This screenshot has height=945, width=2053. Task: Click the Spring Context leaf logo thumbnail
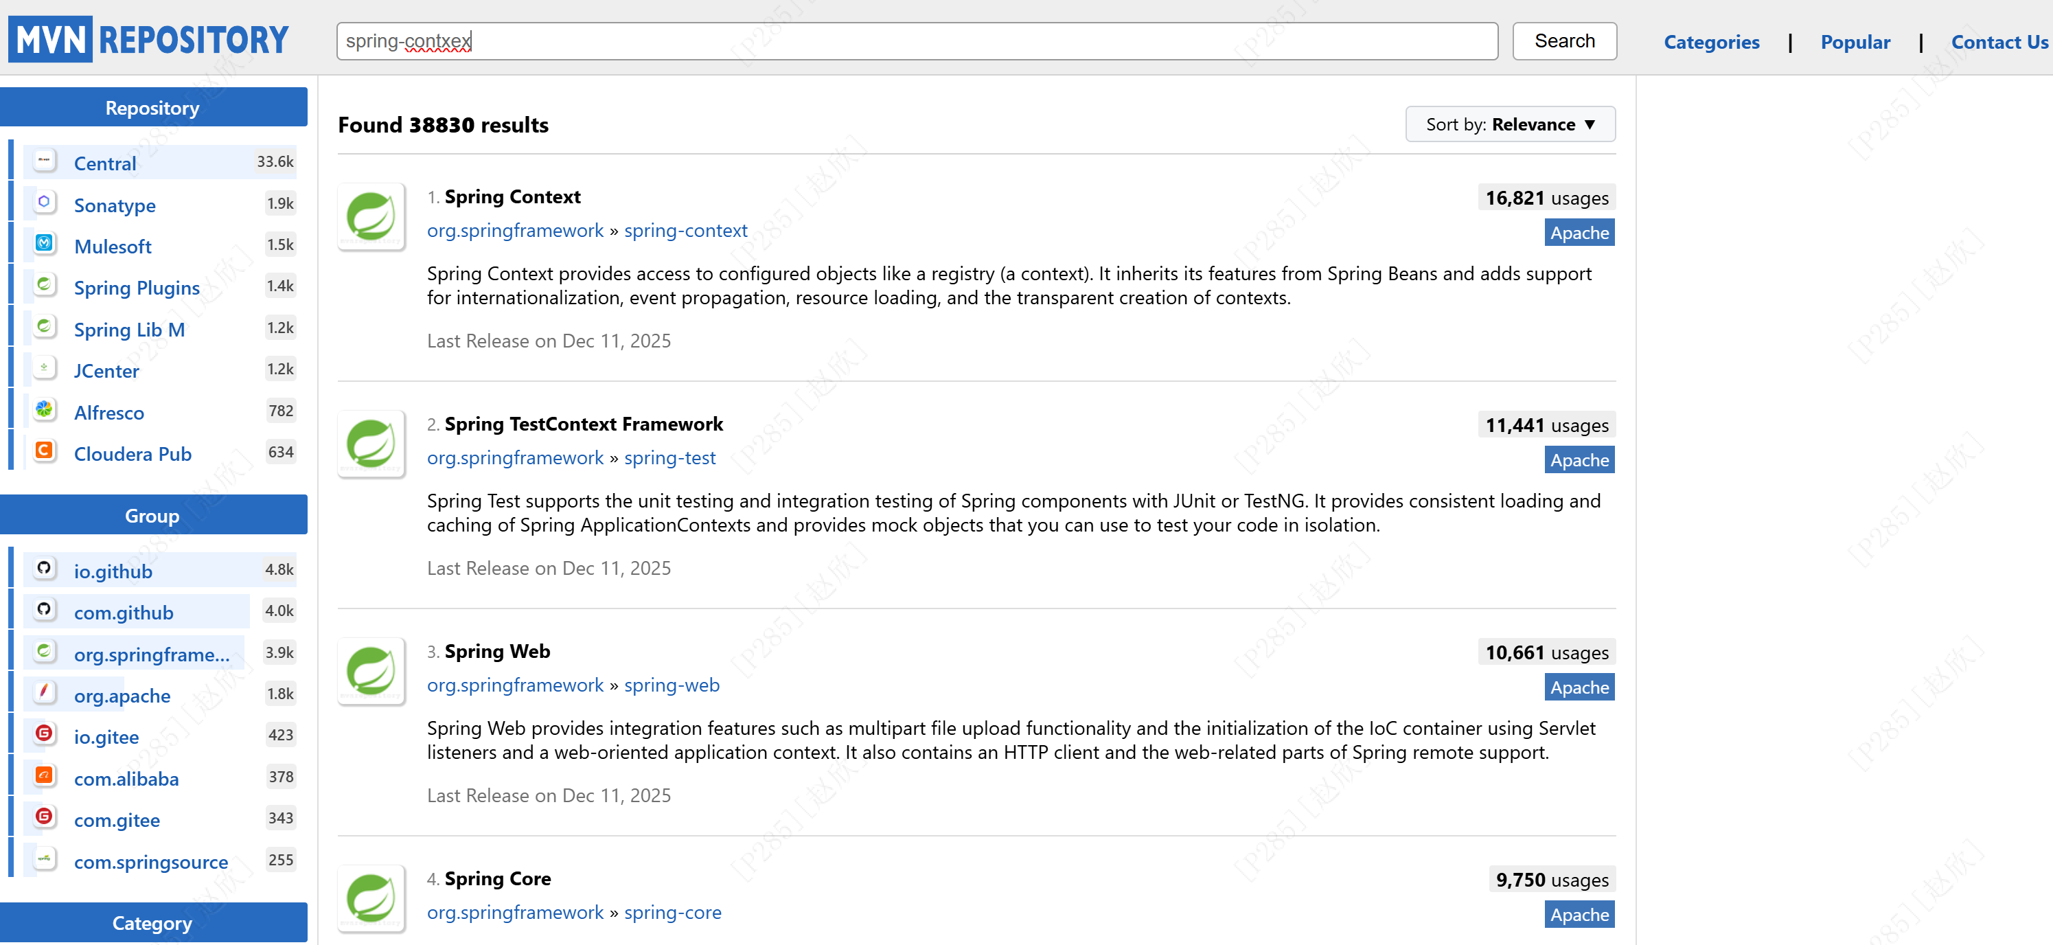371,217
